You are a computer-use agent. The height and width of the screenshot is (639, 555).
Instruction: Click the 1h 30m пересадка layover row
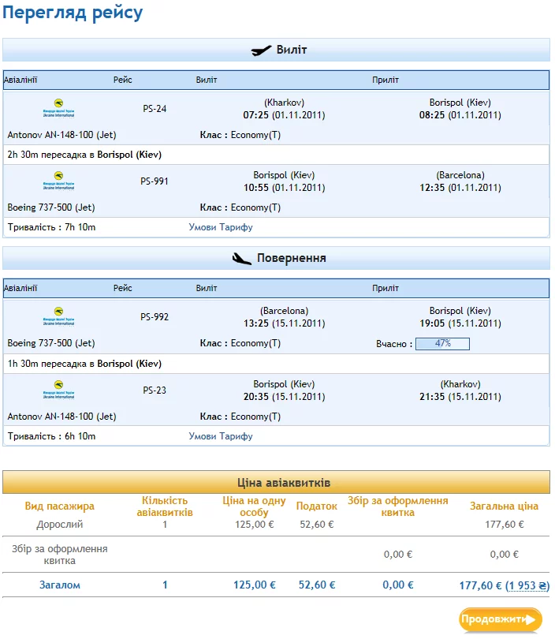(276, 364)
